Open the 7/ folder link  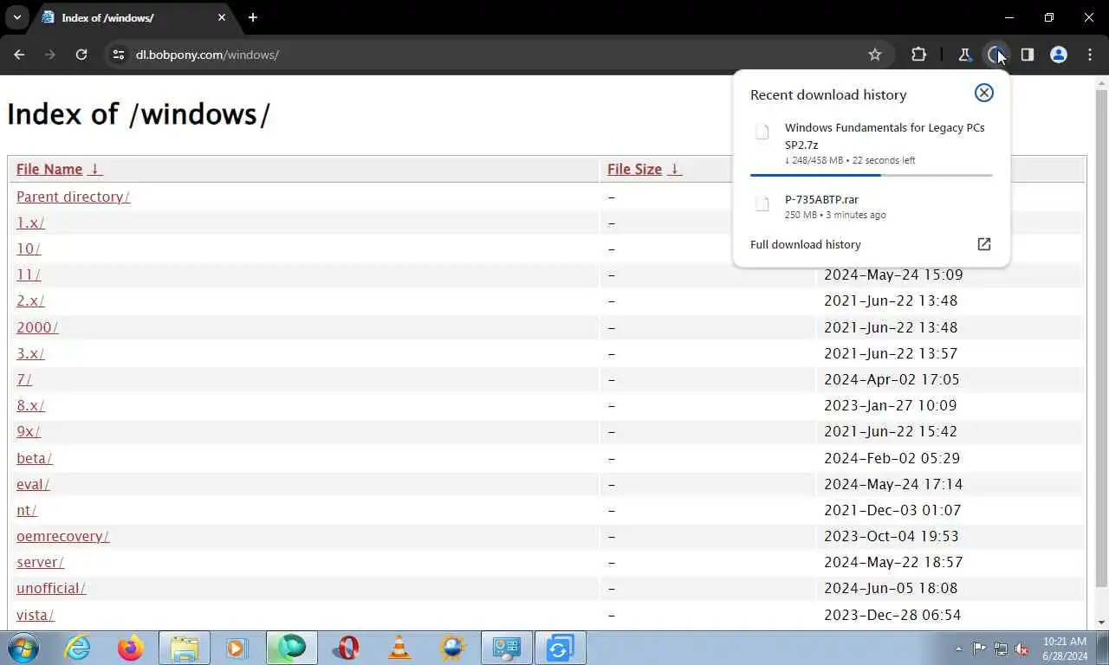coord(24,379)
